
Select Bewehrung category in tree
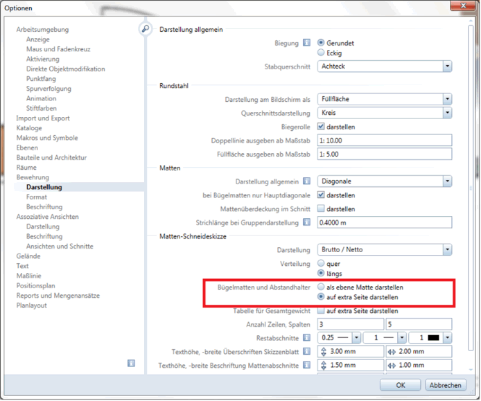pos(33,177)
